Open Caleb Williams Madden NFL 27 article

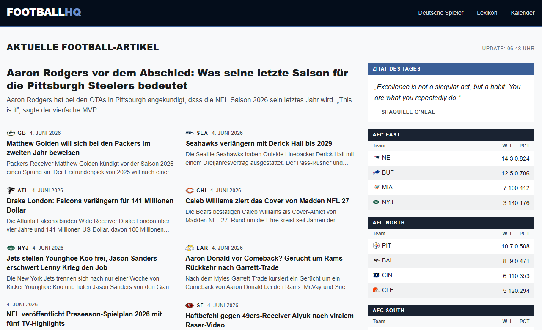(x=267, y=201)
